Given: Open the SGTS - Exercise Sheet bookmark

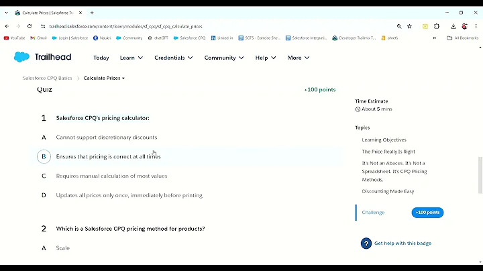Looking at the screenshot, I should coord(260,38).
